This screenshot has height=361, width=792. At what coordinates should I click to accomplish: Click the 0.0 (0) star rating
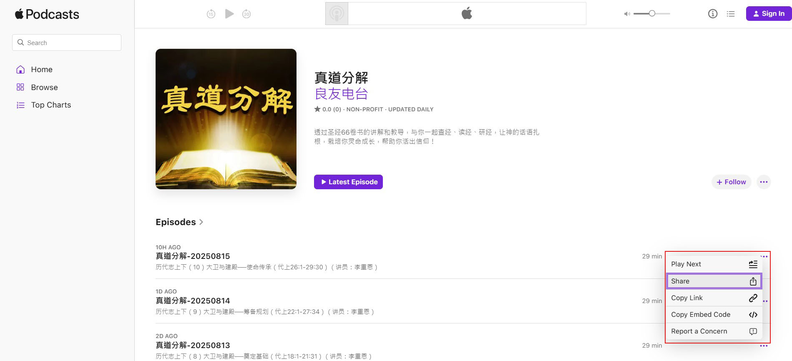click(327, 109)
